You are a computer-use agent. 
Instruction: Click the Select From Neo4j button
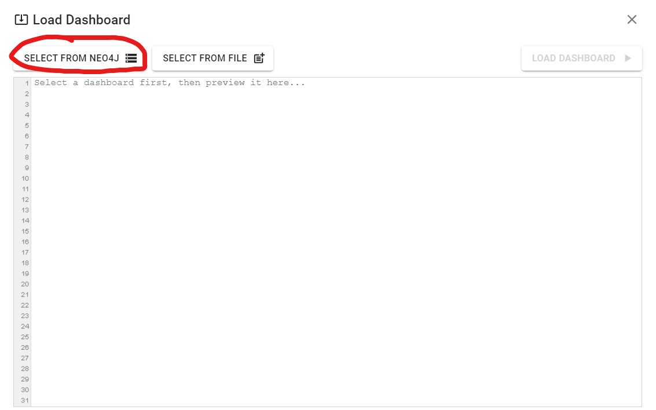80,58
